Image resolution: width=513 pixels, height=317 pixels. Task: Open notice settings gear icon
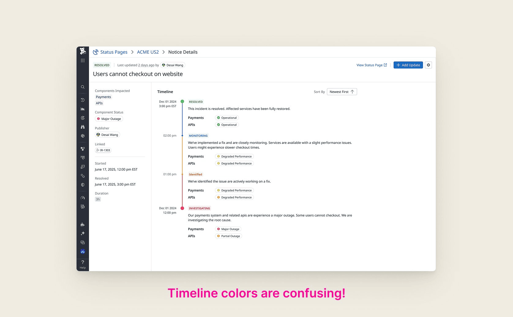coord(429,65)
